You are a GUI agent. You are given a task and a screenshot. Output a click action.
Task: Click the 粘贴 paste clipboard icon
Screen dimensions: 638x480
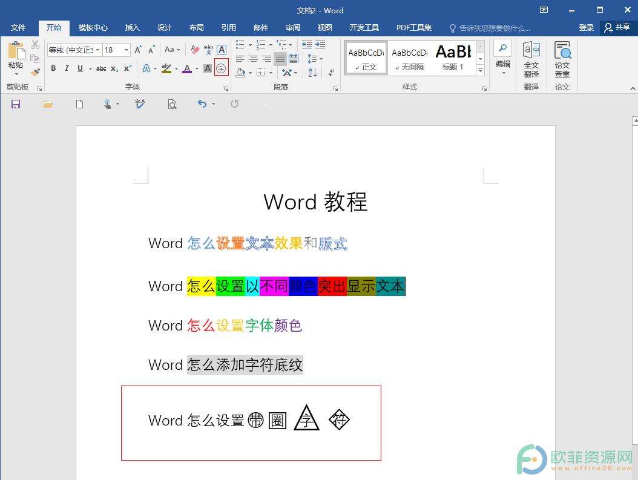coord(16,50)
